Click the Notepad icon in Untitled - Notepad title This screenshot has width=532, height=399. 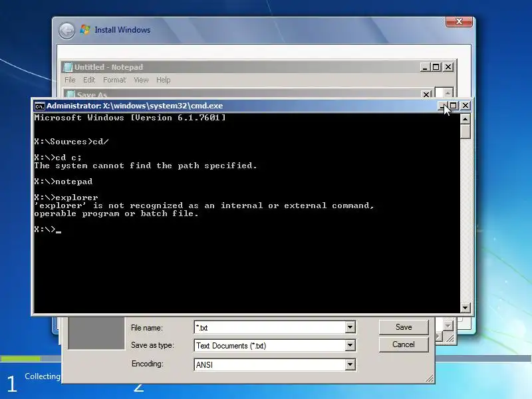click(68, 67)
